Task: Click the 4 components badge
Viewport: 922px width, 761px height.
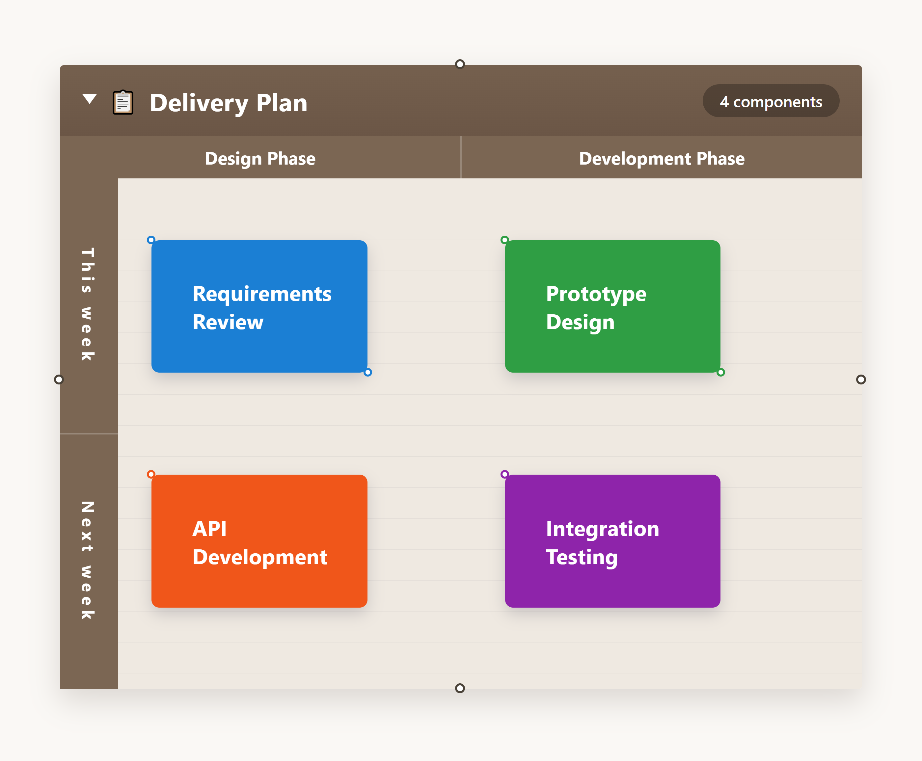Action: click(771, 101)
